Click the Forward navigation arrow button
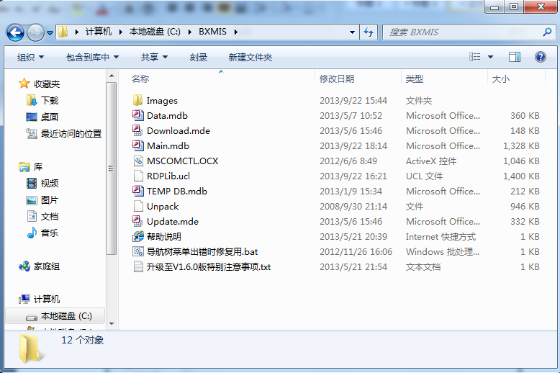Image resolution: width=560 pixels, height=373 pixels. [35, 33]
